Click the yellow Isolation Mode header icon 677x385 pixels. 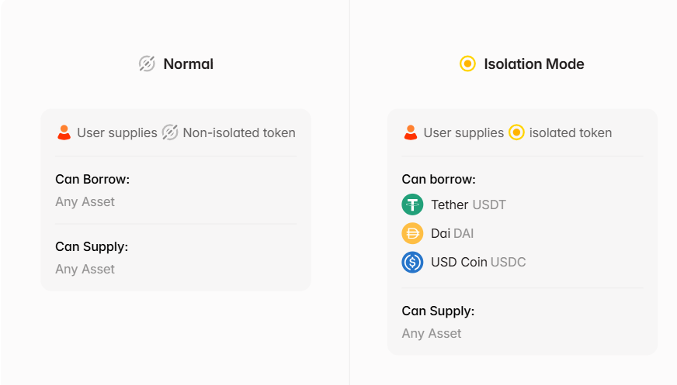pyautogui.click(x=467, y=64)
